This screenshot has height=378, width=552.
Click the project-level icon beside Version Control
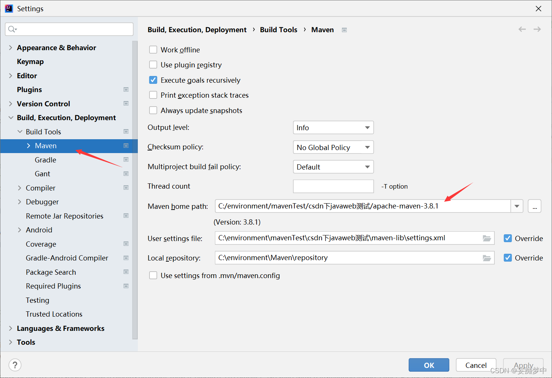point(126,103)
